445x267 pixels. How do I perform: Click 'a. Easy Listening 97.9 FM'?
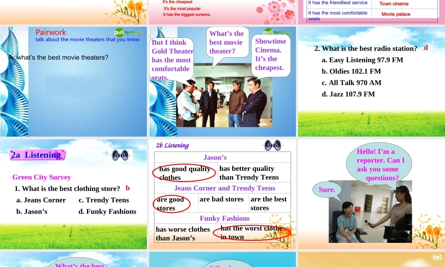click(x=362, y=60)
